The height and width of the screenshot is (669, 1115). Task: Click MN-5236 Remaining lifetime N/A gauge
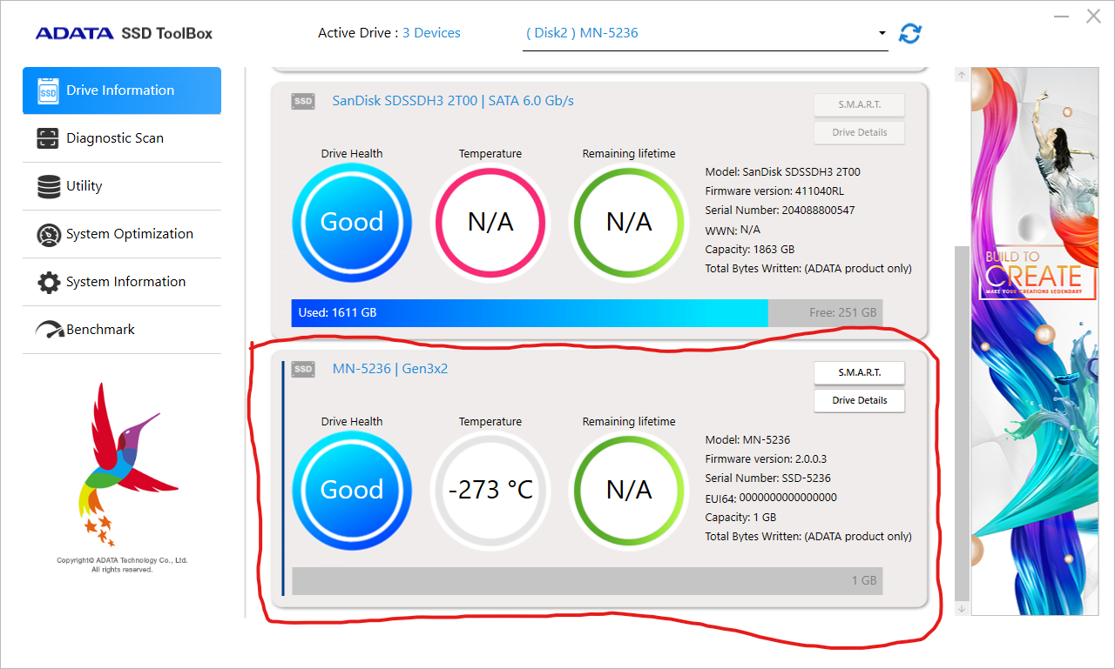629,490
